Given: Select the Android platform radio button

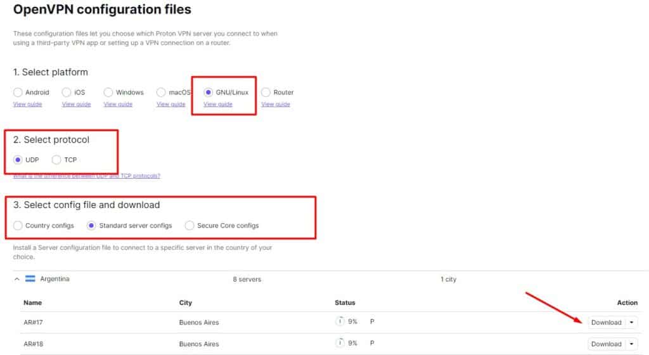Looking at the screenshot, I should point(18,93).
